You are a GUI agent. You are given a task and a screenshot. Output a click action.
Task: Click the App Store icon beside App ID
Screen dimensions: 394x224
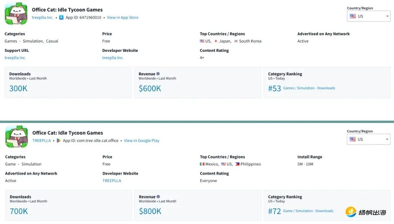[x=61, y=18]
